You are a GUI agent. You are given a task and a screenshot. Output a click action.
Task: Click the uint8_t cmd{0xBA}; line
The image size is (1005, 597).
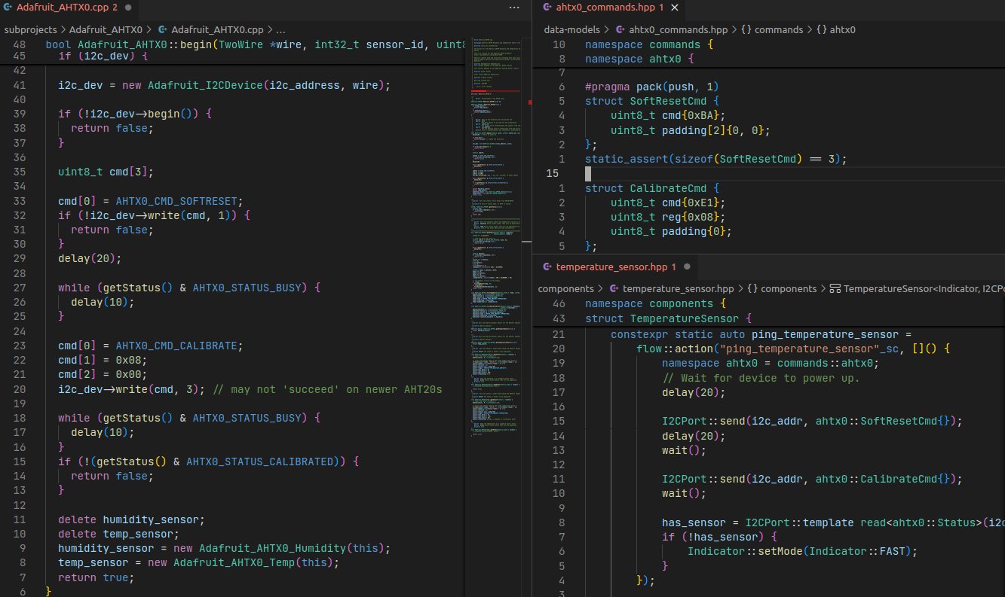pos(668,116)
